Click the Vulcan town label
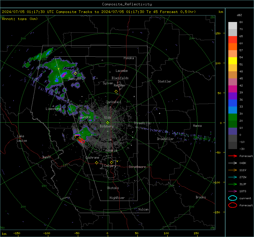254x237 pixels. tap(143, 209)
